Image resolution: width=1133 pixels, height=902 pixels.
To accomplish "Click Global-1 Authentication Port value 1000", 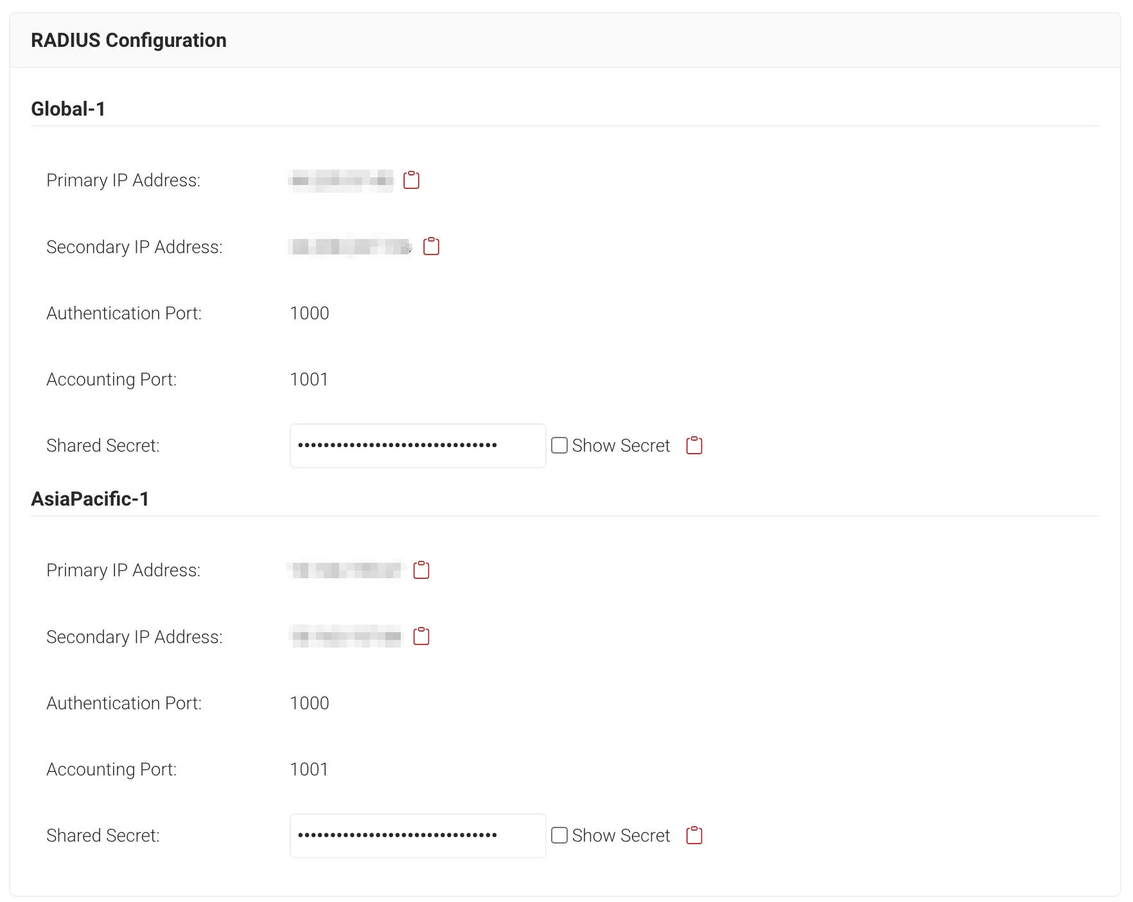I will 310,313.
